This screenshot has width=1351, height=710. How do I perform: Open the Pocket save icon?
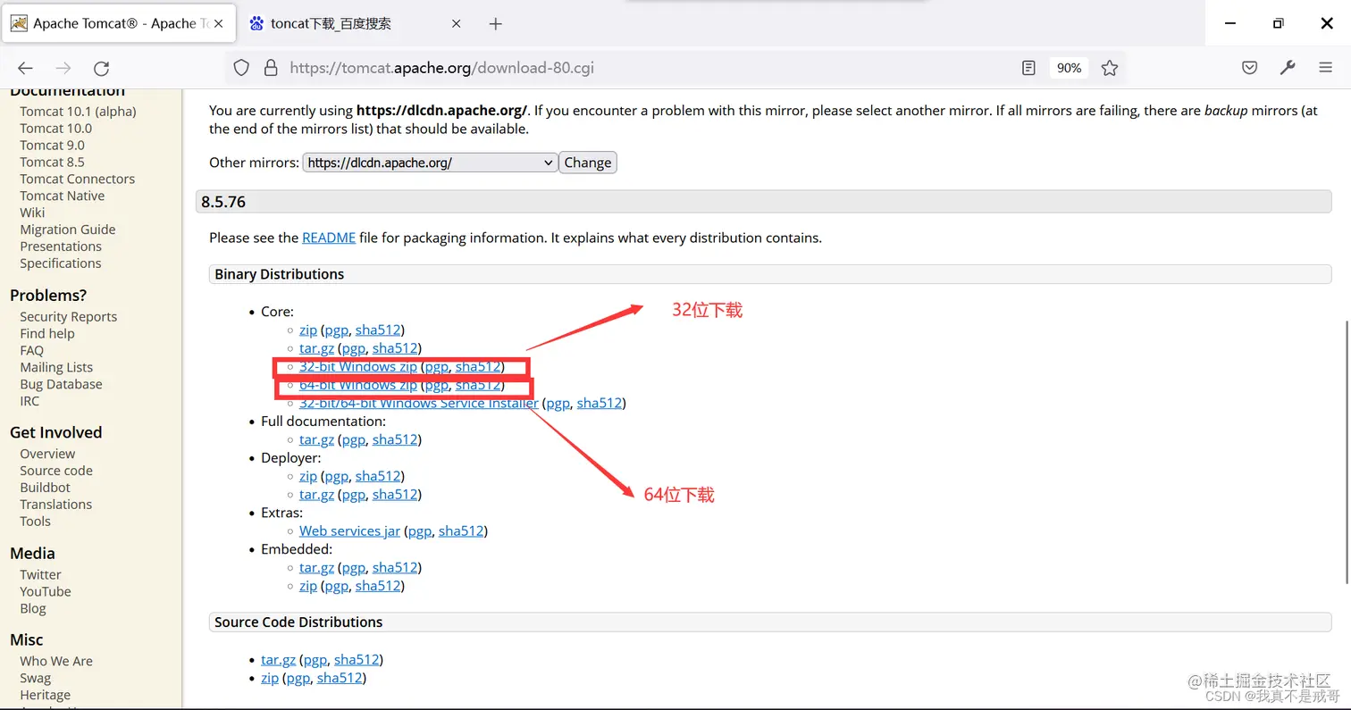[x=1250, y=68]
